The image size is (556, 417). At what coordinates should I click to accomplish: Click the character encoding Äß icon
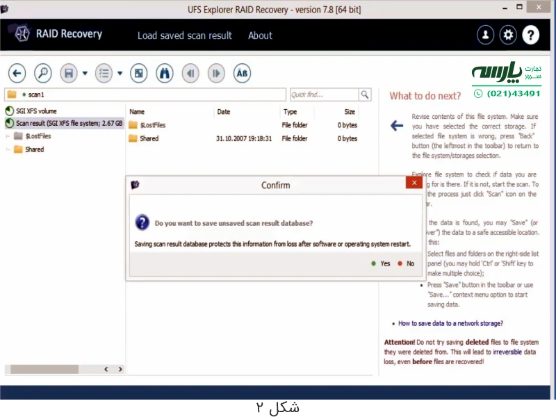(x=242, y=73)
